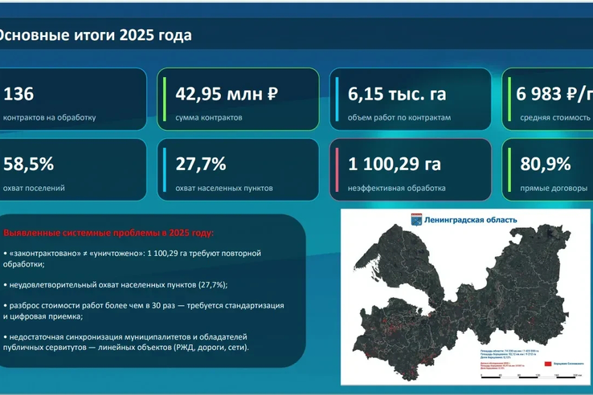Open the '27,7%' populated places coverage card
593x395 pixels.
(237, 170)
